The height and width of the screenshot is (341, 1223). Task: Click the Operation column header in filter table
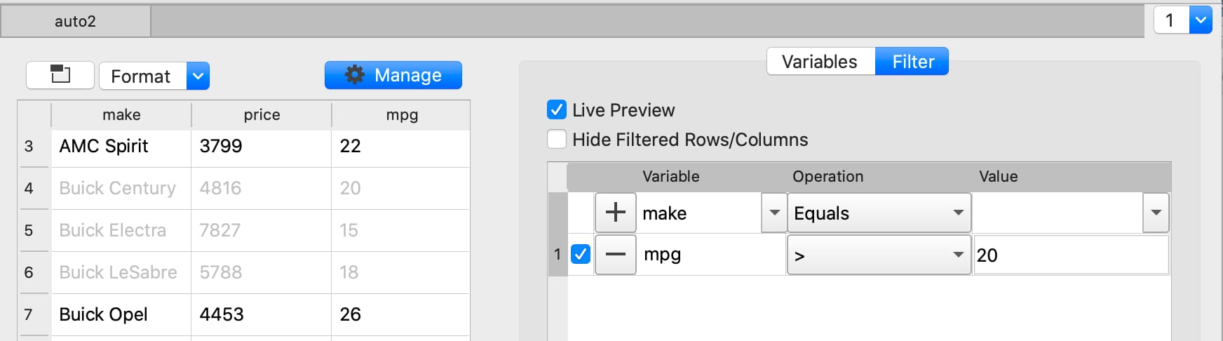pyautogui.click(x=828, y=177)
